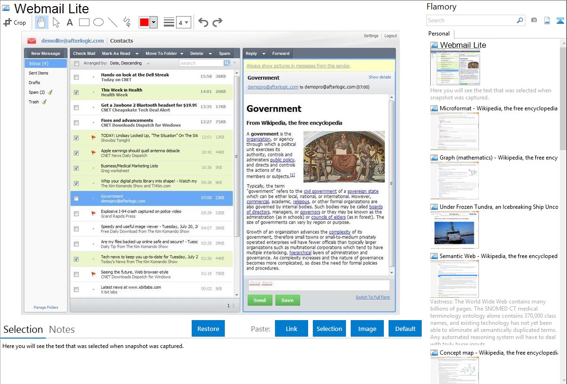Expand the Delete dropdown arrow
Screen dimensions: 567x384
210,54
